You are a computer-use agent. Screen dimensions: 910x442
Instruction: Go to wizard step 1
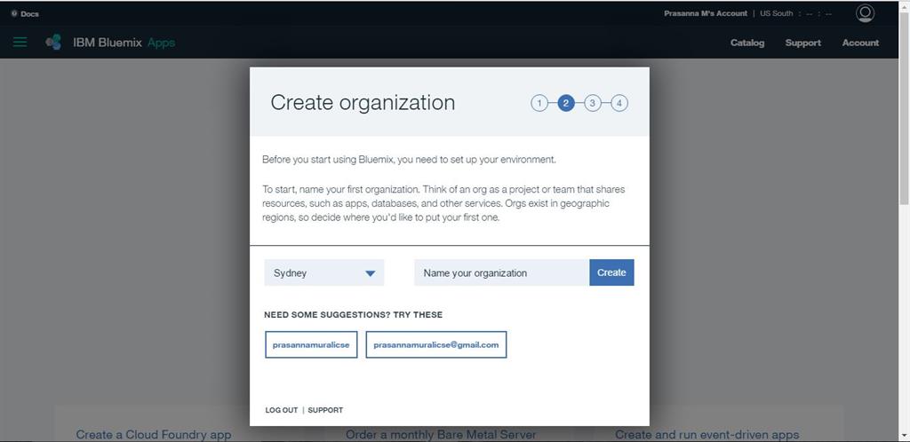click(539, 103)
